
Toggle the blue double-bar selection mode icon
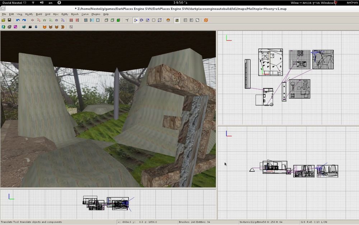click(x=92, y=20)
